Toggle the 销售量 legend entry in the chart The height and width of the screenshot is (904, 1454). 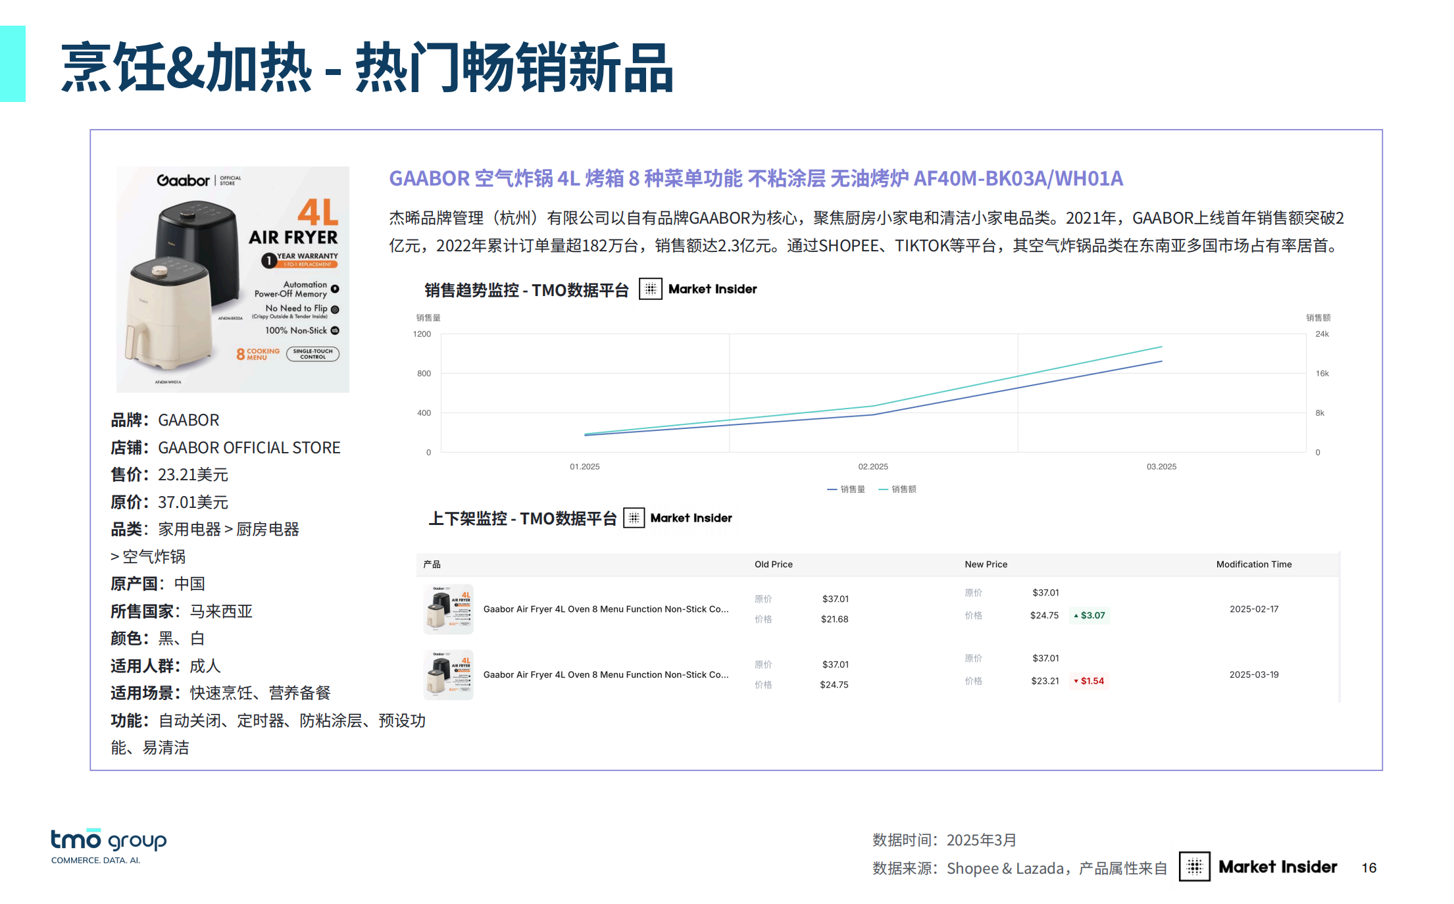point(846,489)
